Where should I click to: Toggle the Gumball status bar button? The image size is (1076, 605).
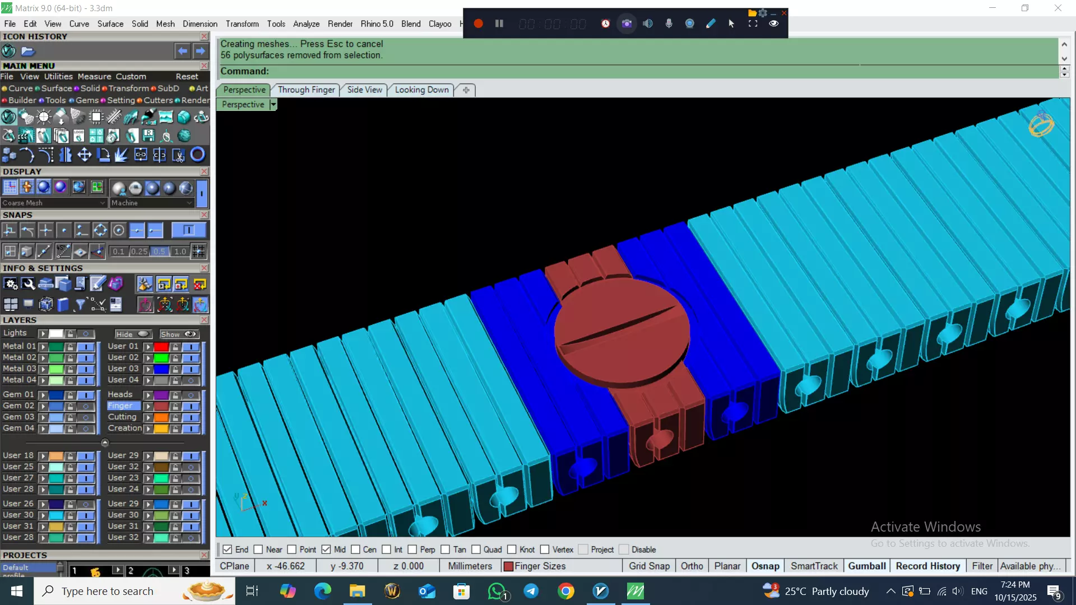[866, 566]
